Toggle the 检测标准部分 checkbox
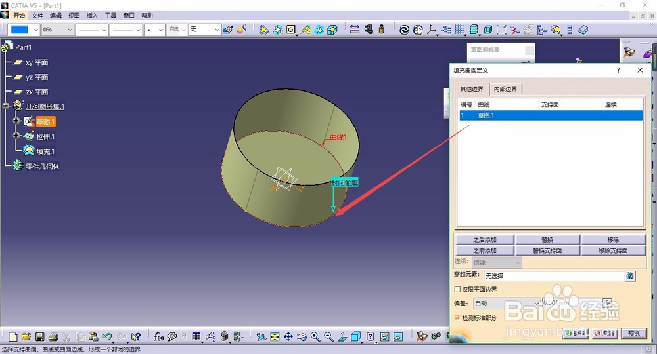 [457, 318]
